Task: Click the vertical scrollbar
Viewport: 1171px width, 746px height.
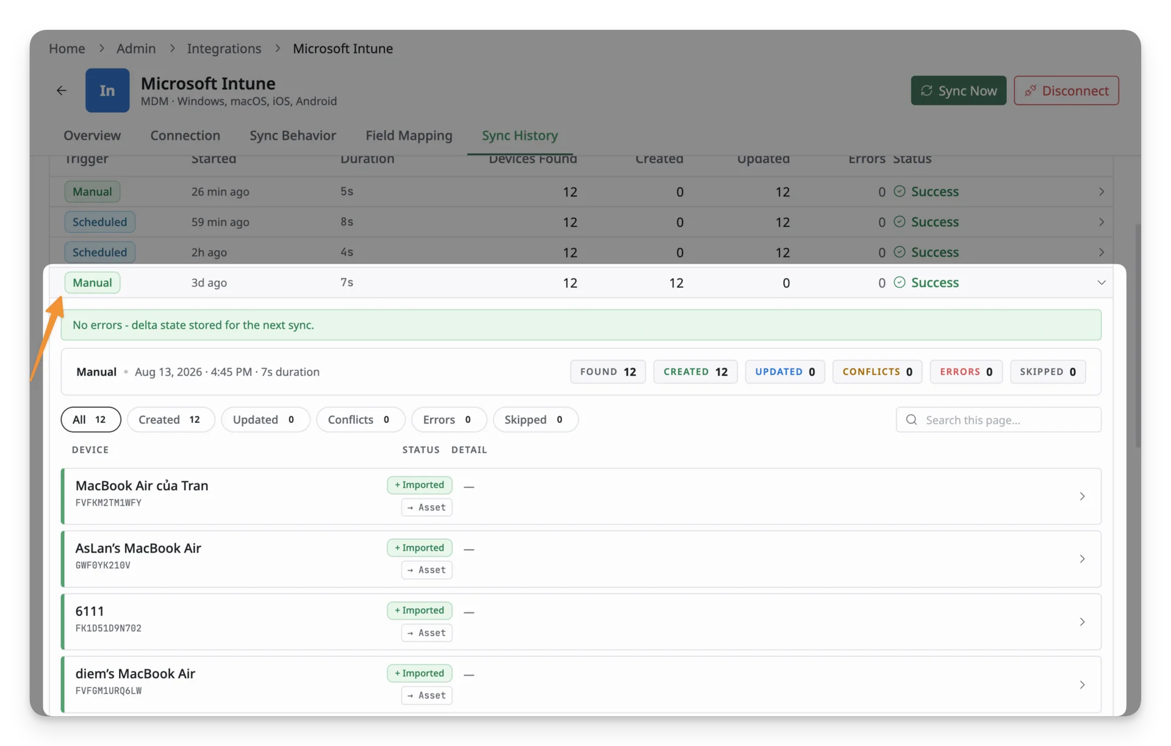Action: (x=1137, y=335)
